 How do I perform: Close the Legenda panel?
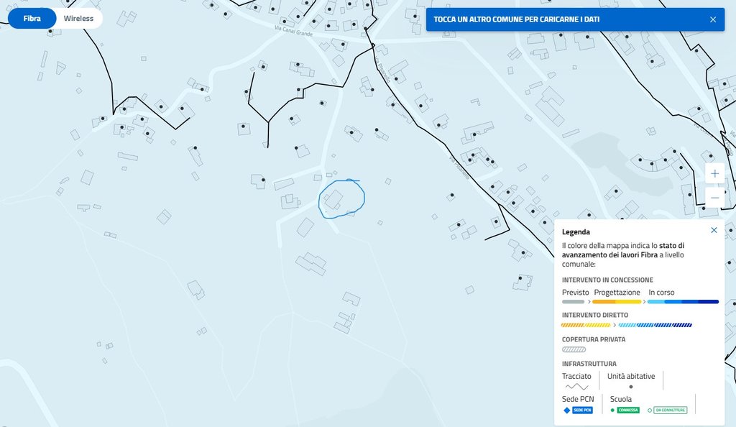coord(714,230)
